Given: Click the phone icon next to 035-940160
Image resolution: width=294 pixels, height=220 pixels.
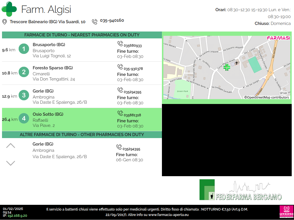Looking at the screenshot, I should point(94,21).
